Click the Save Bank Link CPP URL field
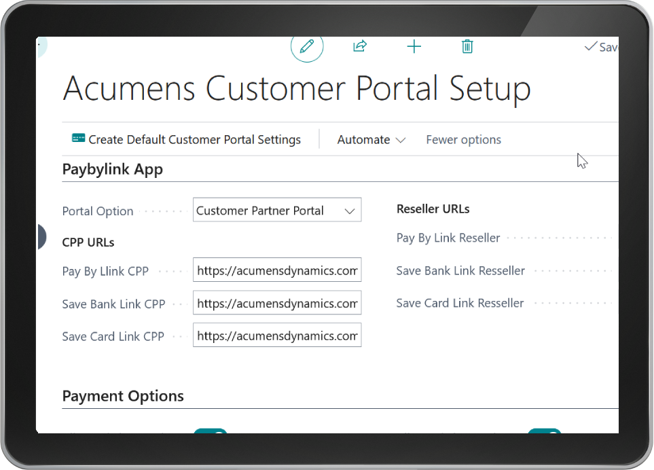The height and width of the screenshot is (470, 654). 277,303
